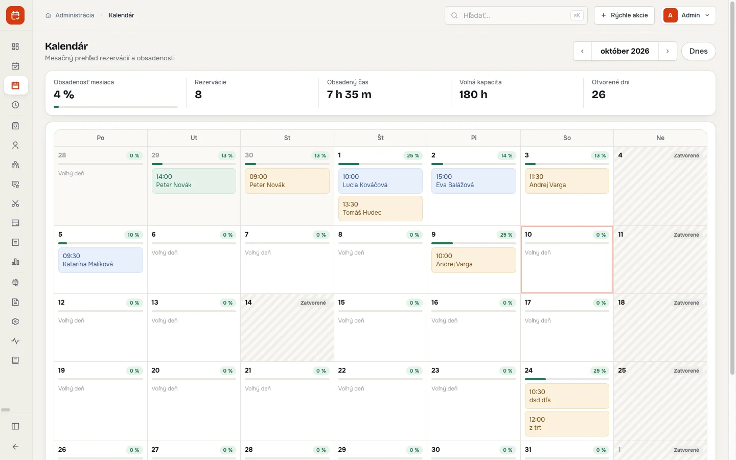The image size is (736, 460).
Task: Open the bar chart statistics sidebar icon
Action: coord(15,262)
